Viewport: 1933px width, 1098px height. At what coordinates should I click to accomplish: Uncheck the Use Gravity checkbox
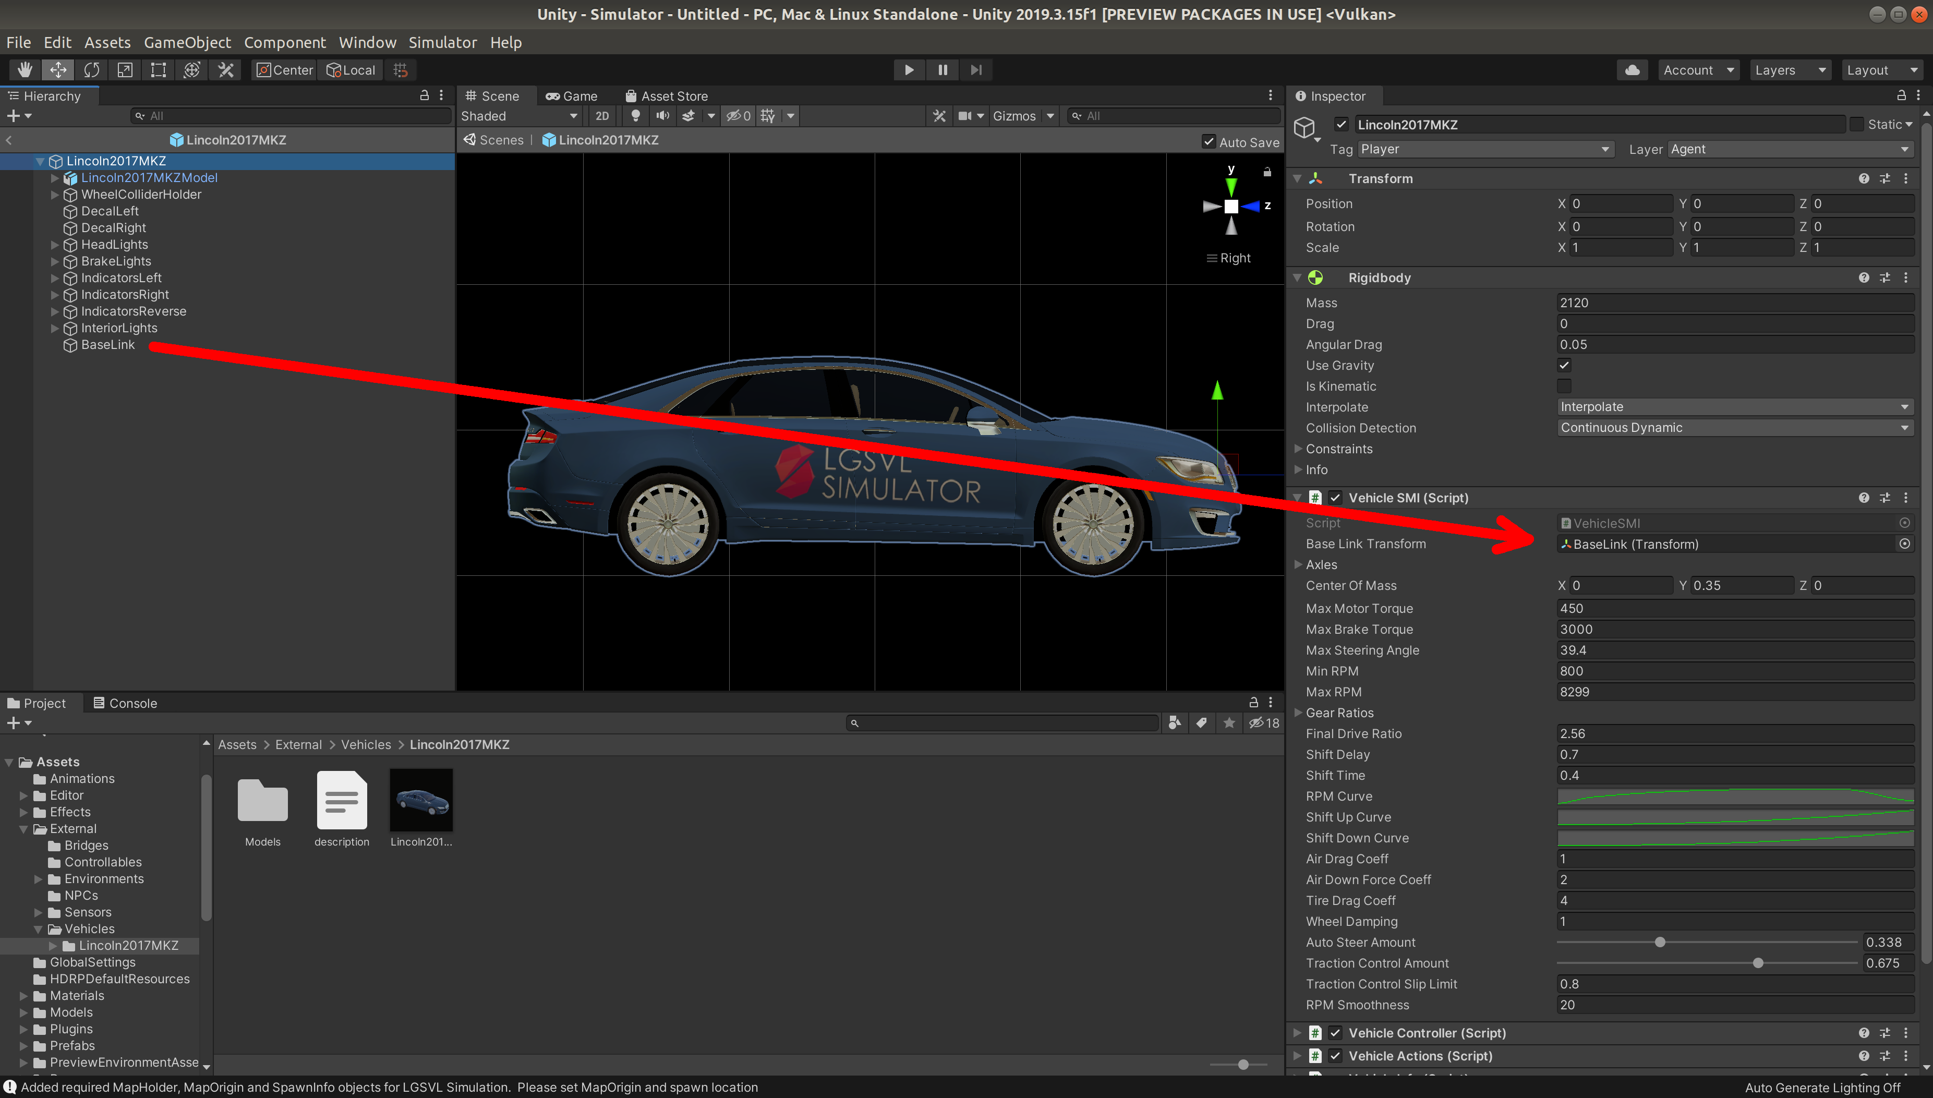pyautogui.click(x=1564, y=365)
